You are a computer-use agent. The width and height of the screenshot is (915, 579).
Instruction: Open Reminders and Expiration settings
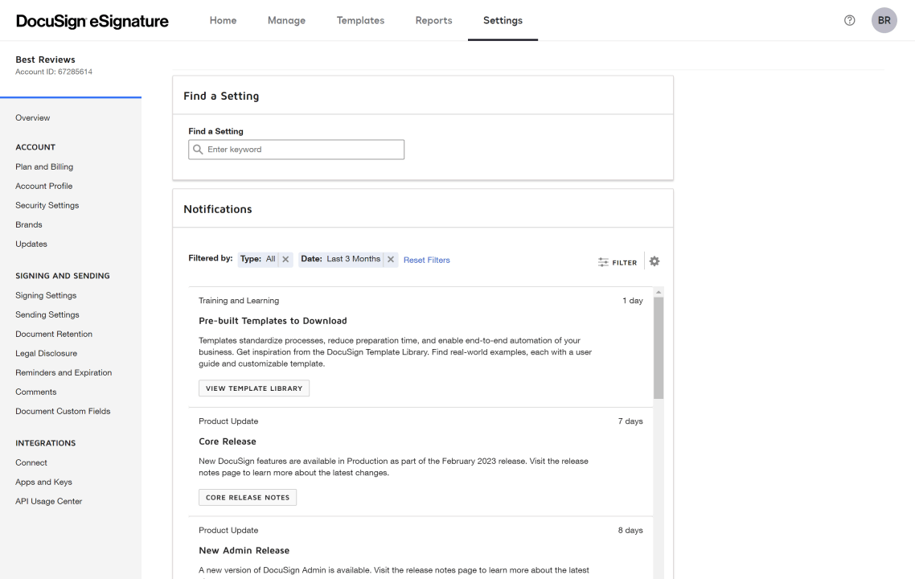(64, 372)
